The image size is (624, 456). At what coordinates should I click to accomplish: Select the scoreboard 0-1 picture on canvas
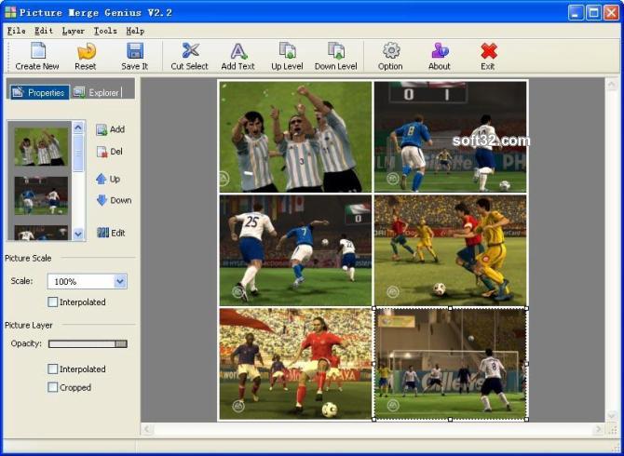(x=450, y=137)
